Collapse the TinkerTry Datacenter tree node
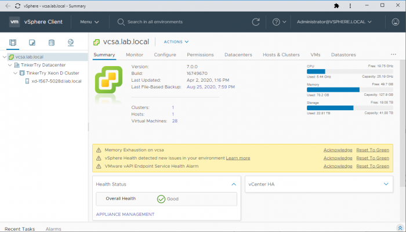The image size is (406, 232). pyautogui.click(x=10, y=65)
